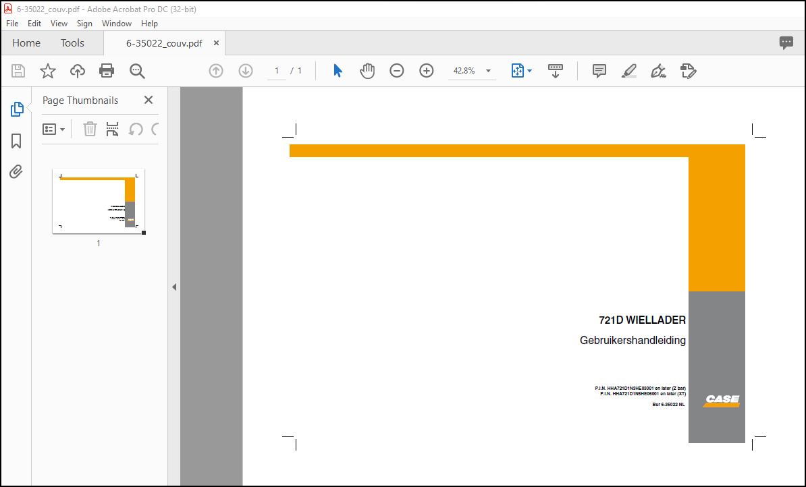This screenshot has height=487, width=806.
Task: Open comments chat icon at top right
Action: (786, 42)
